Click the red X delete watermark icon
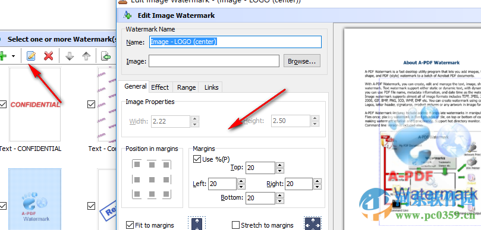The height and width of the screenshot is (230, 481). click(49, 56)
